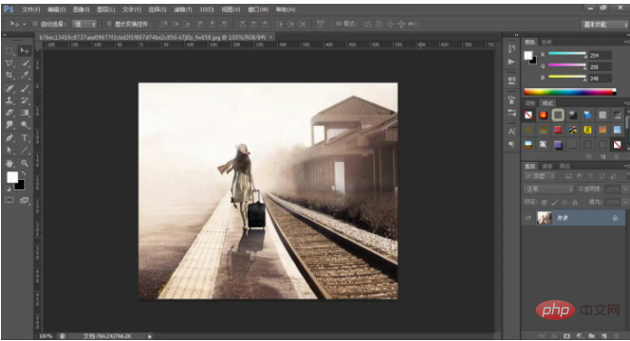Toggle Lock transparent pixels in Layers panel
The image size is (630, 341).
click(544, 202)
